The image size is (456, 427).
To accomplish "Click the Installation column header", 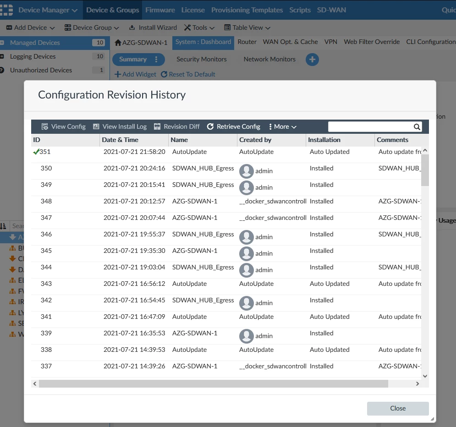I will coord(340,140).
